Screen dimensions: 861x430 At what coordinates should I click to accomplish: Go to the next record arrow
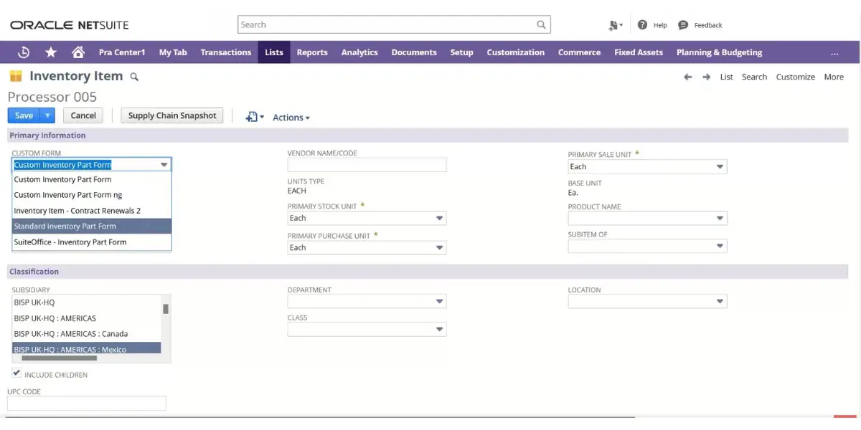pyautogui.click(x=707, y=77)
